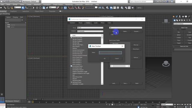Image resolution: width=192 pixels, height=108 pixels.
Task: Open the named selection sets dropdown
Action: pyautogui.click(x=91, y=7)
